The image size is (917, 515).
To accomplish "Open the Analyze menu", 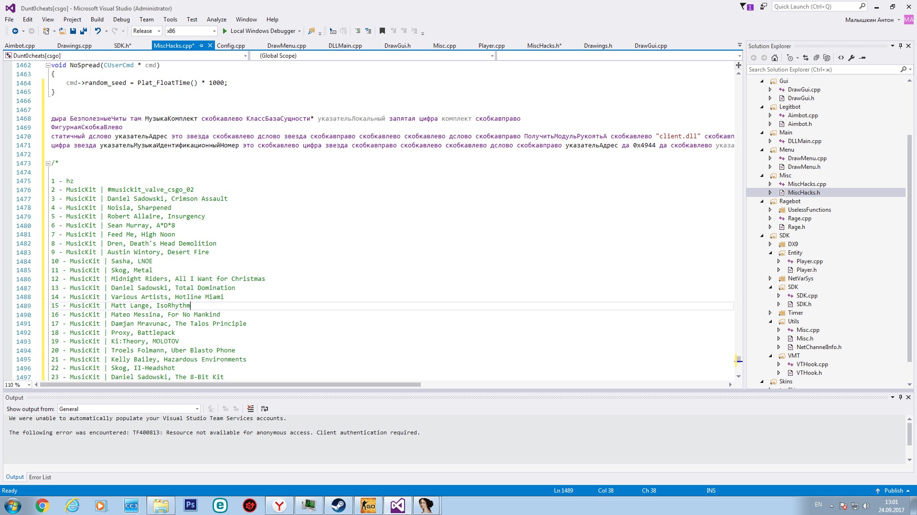I will point(216,20).
